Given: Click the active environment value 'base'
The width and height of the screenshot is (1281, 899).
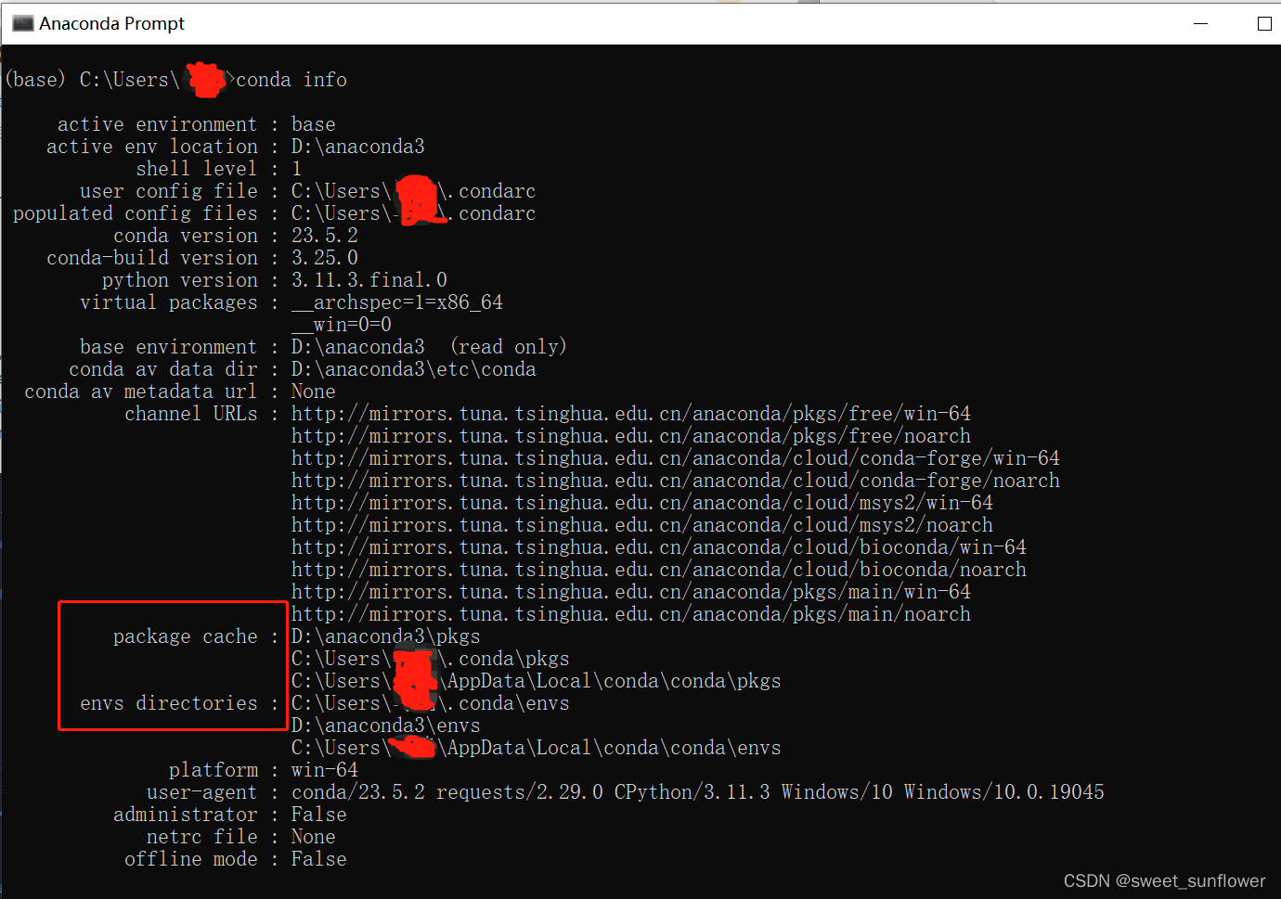Looking at the screenshot, I should (313, 124).
